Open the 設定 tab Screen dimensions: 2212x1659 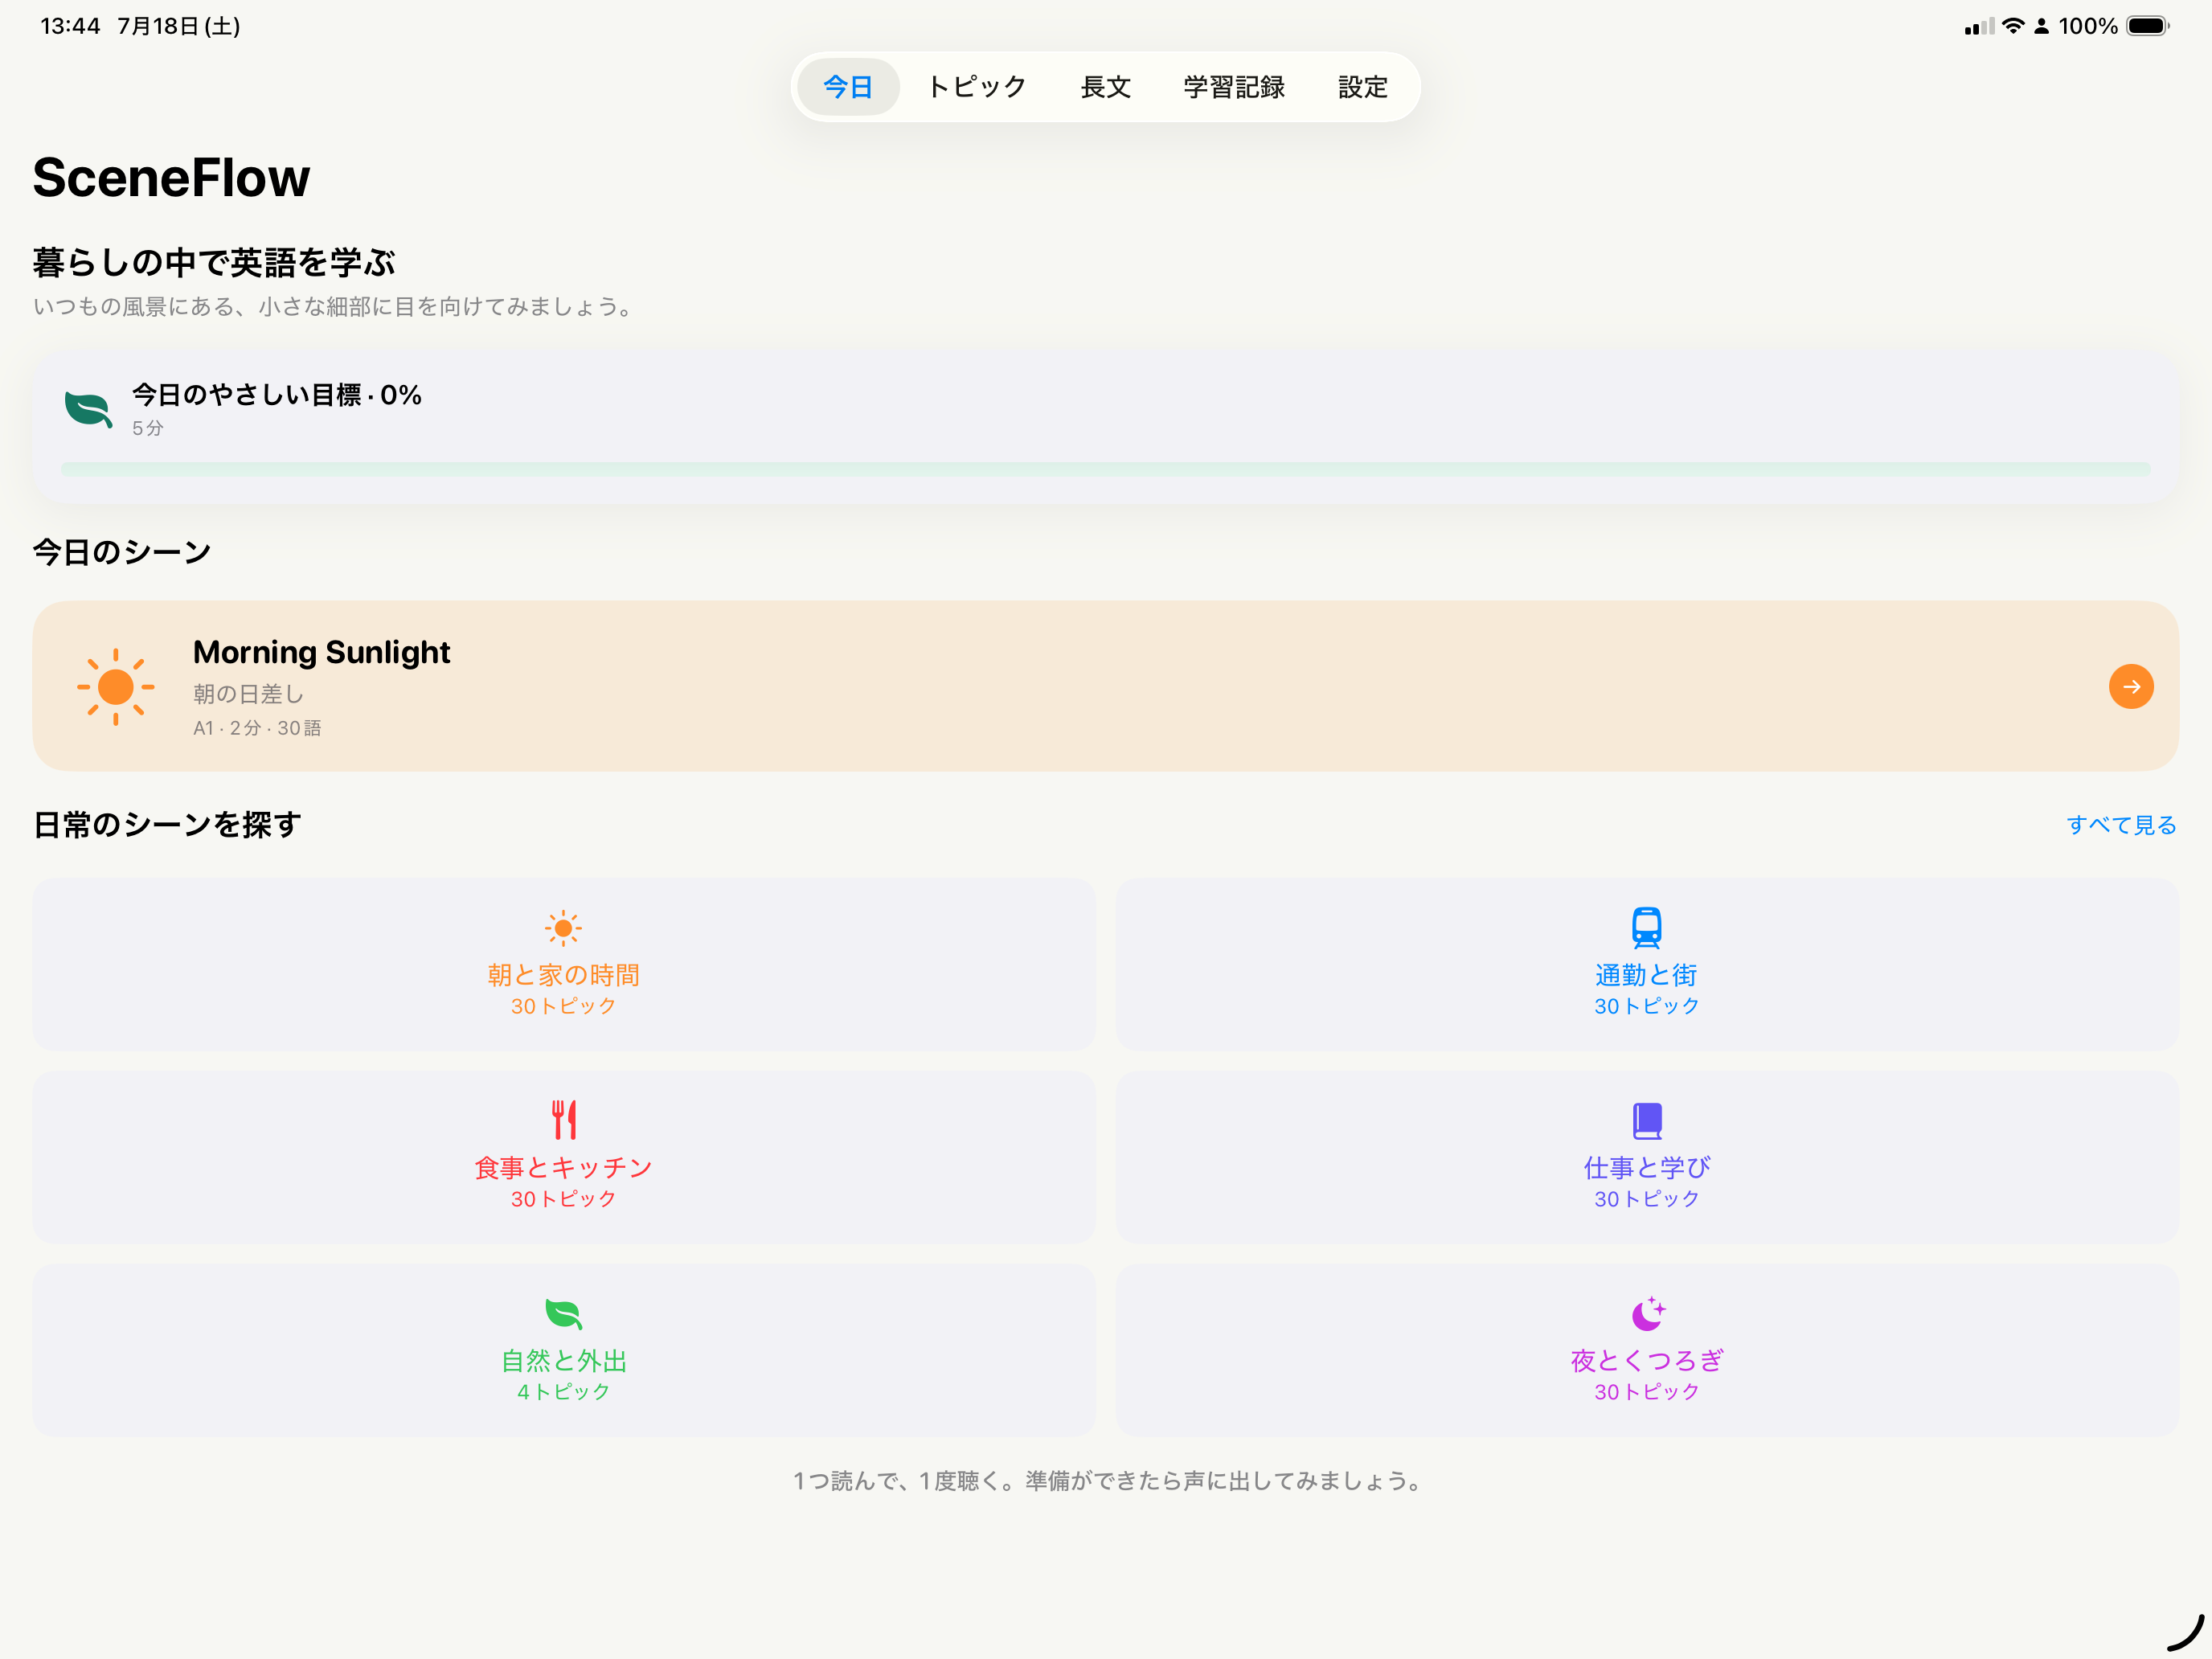coord(1362,87)
